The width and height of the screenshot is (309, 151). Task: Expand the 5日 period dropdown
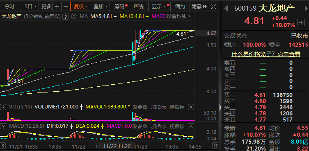[30, 7]
